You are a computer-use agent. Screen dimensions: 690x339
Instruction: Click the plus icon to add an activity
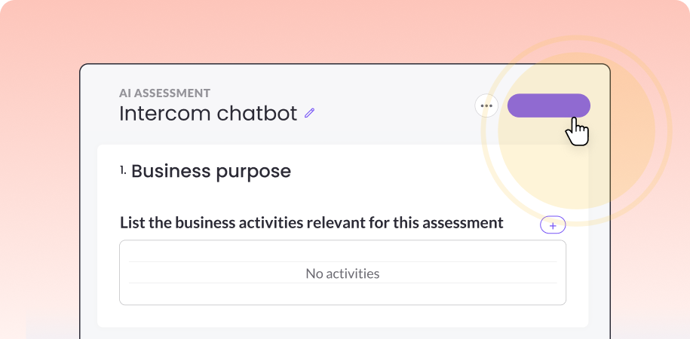tap(553, 225)
